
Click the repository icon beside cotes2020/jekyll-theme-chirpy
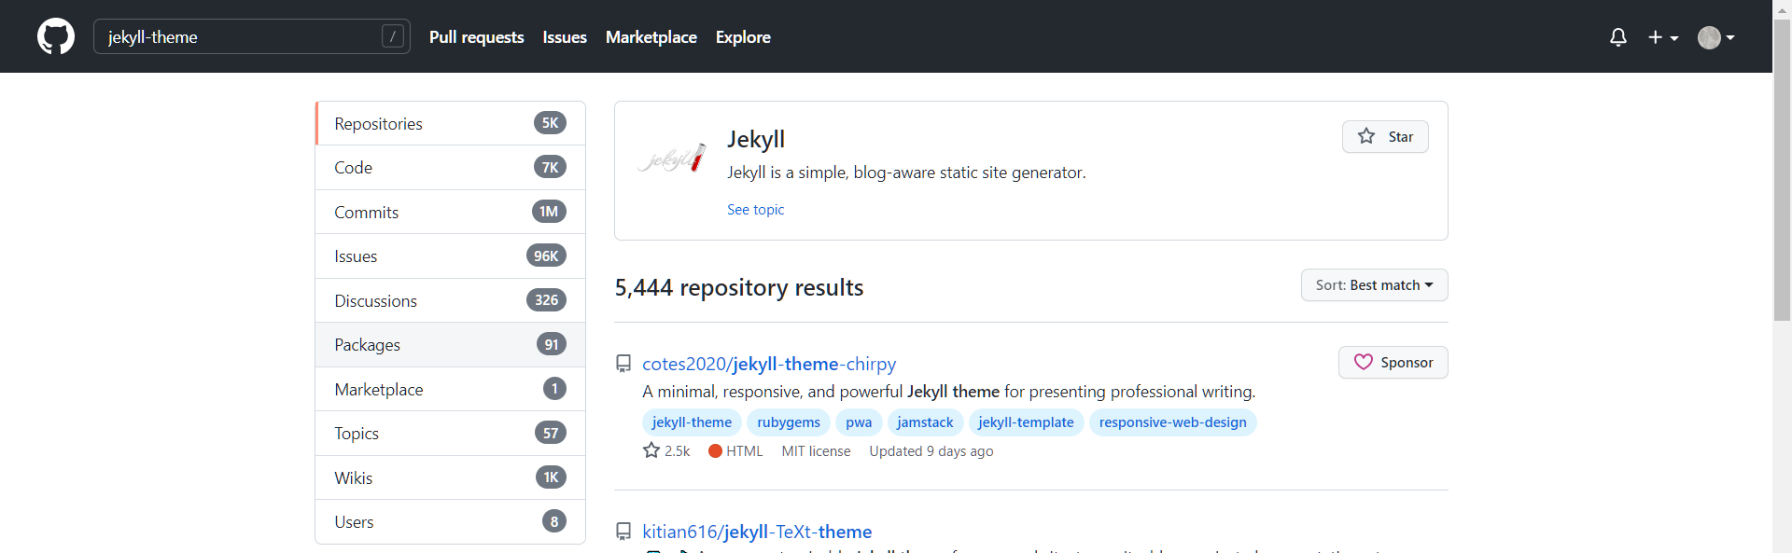(x=623, y=364)
